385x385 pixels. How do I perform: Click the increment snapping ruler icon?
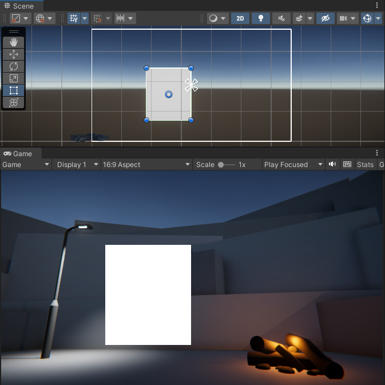click(x=120, y=18)
